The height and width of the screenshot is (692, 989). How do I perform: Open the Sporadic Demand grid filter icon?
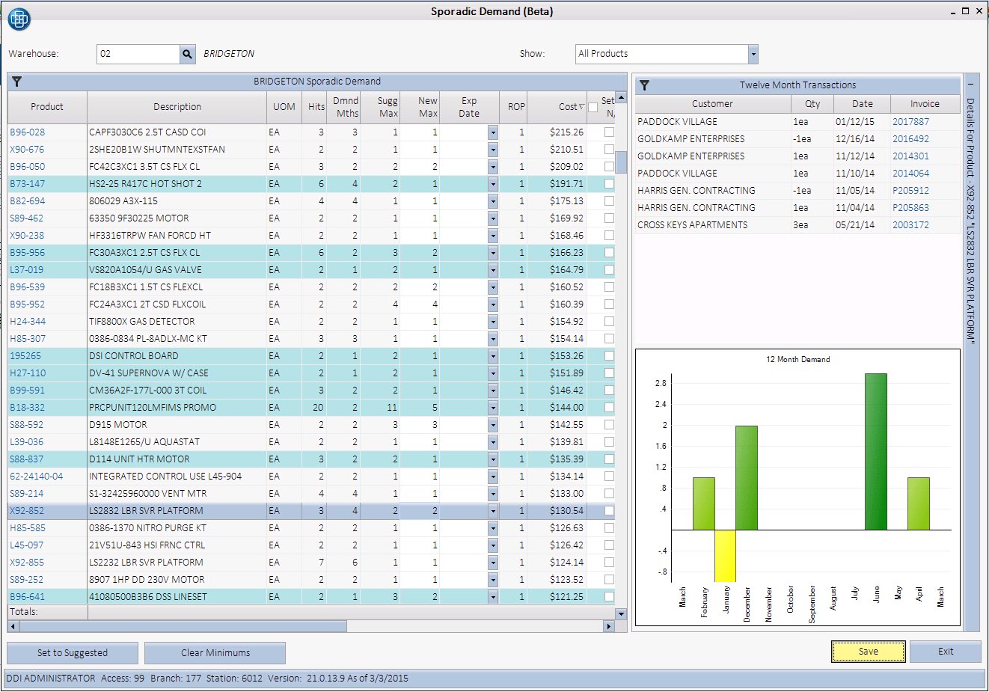pyautogui.click(x=16, y=82)
